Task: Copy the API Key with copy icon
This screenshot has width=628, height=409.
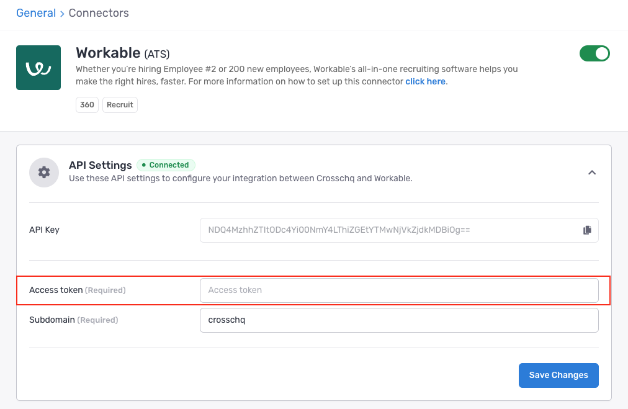Action: click(587, 230)
